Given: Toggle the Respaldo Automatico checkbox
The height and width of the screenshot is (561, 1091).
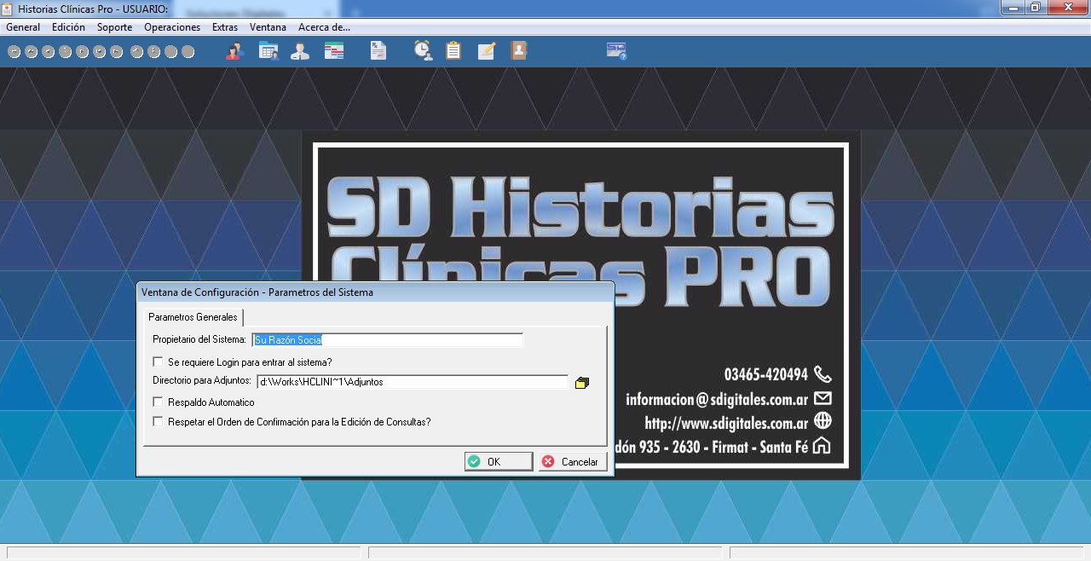Looking at the screenshot, I should pyautogui.click(x=158, y=402).
